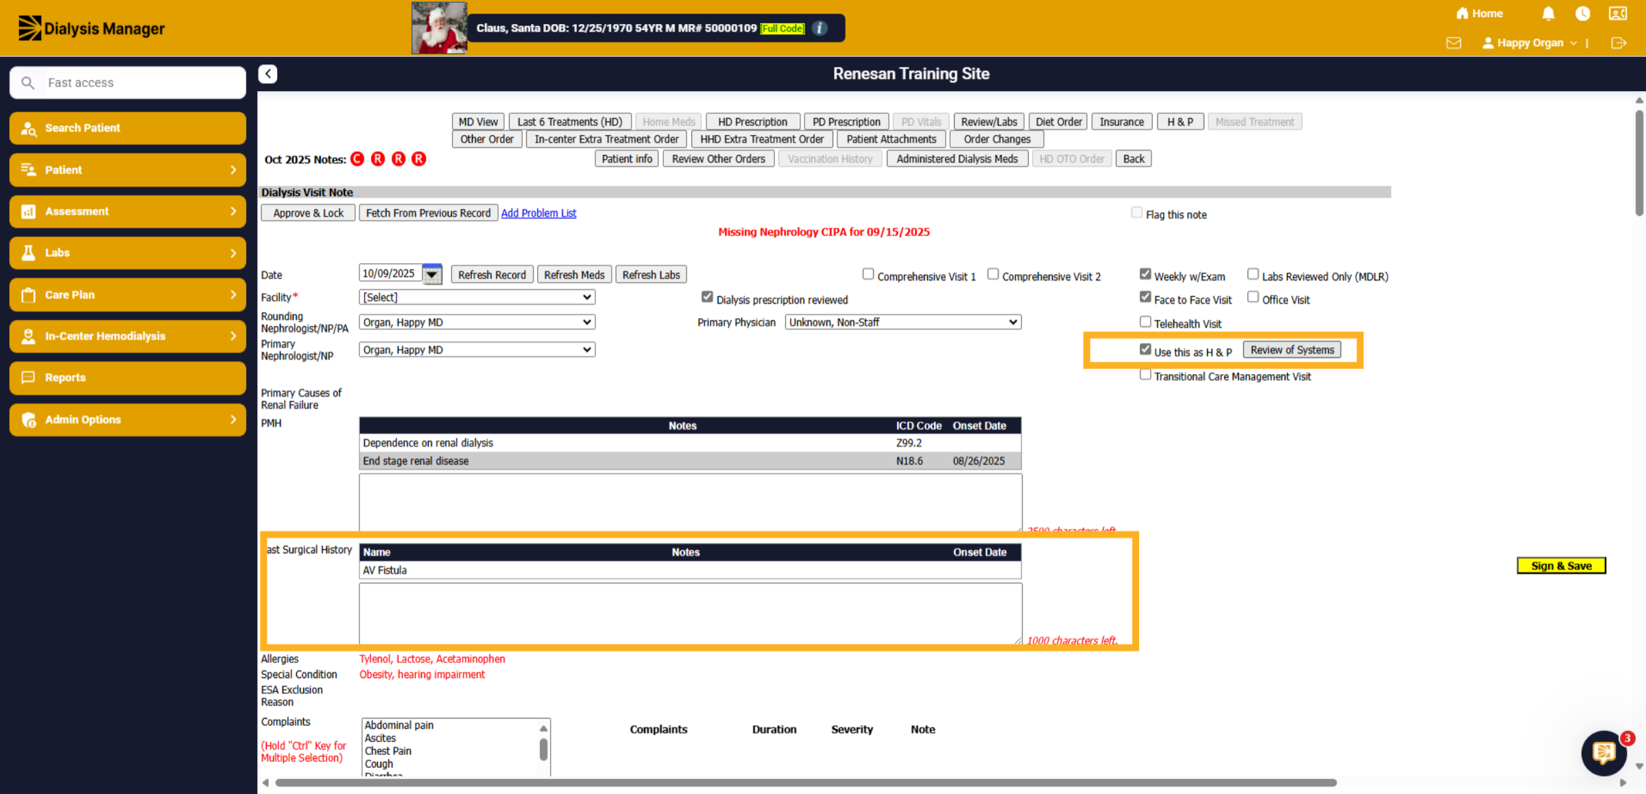Click the vertical page scrollbar

[x=1639, y=162]
